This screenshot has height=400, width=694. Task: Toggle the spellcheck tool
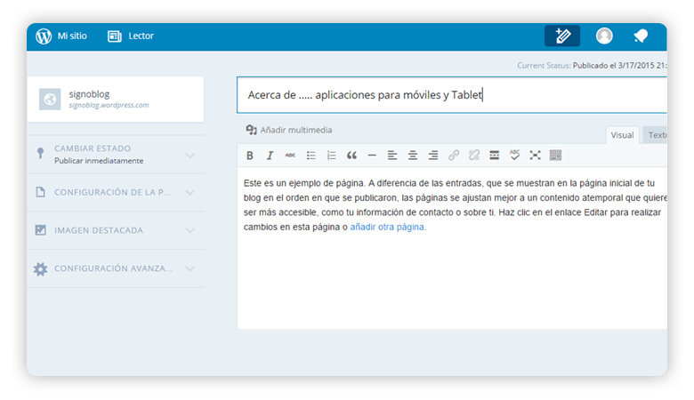[x=515, y=156]
